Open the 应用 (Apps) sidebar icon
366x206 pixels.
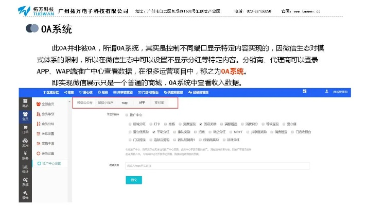click(25, 143)
